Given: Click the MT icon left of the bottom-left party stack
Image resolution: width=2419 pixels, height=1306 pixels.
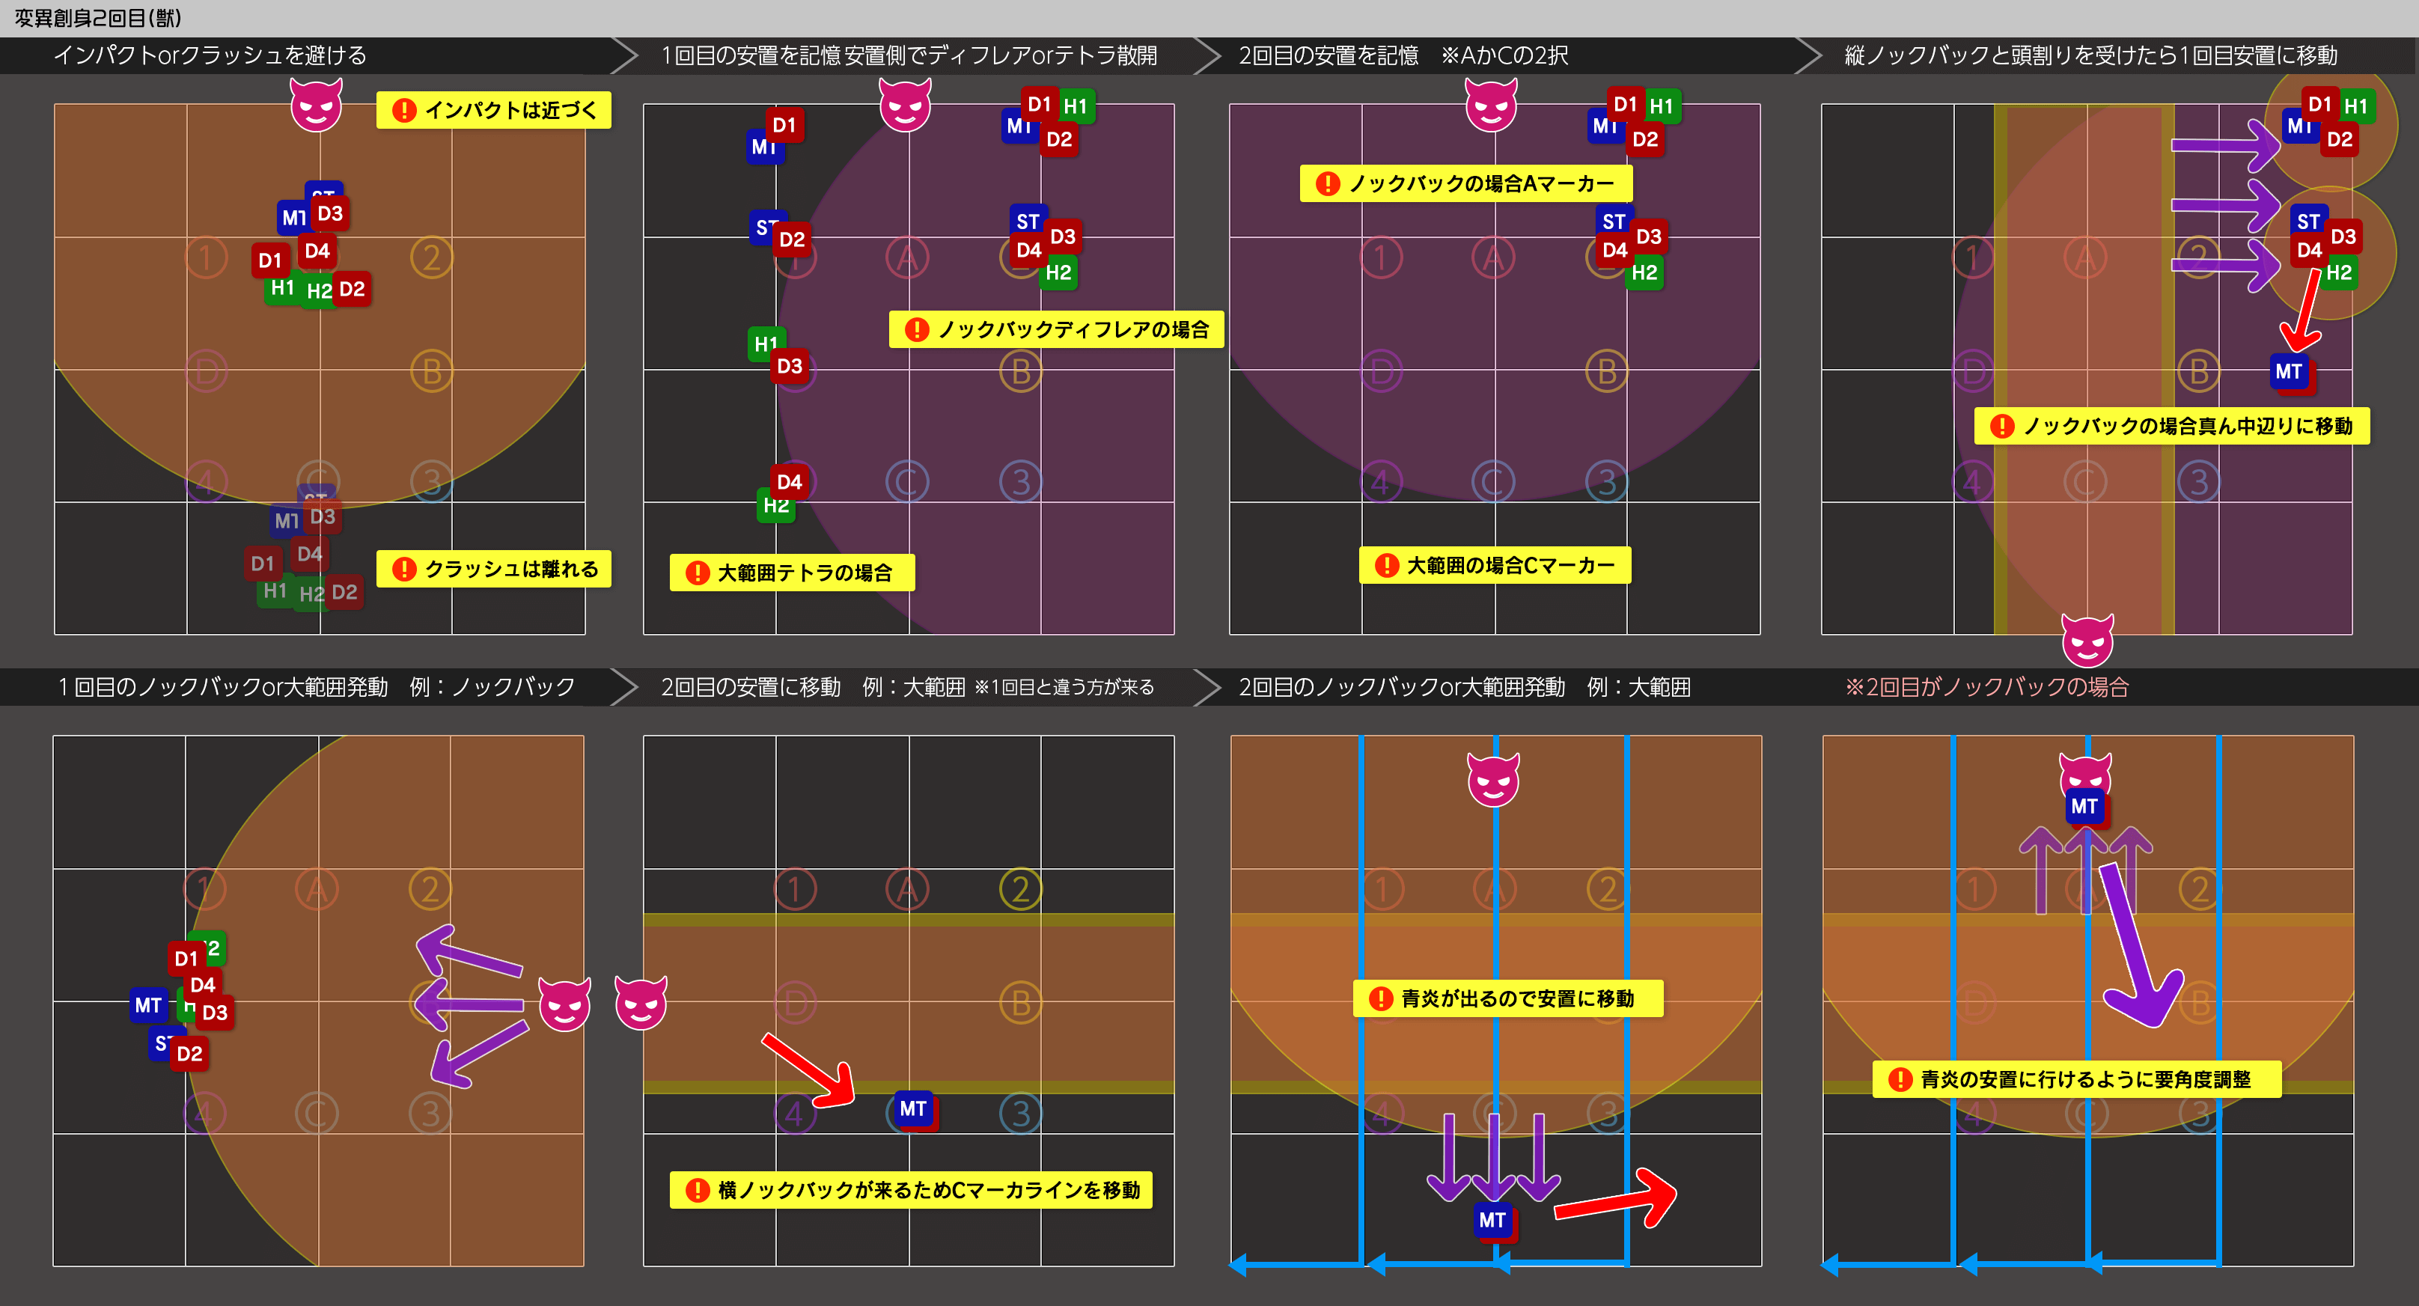Looking at the screenshot, I should 148,1004.
